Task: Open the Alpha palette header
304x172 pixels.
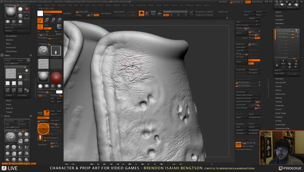Action: coord(7,56)
